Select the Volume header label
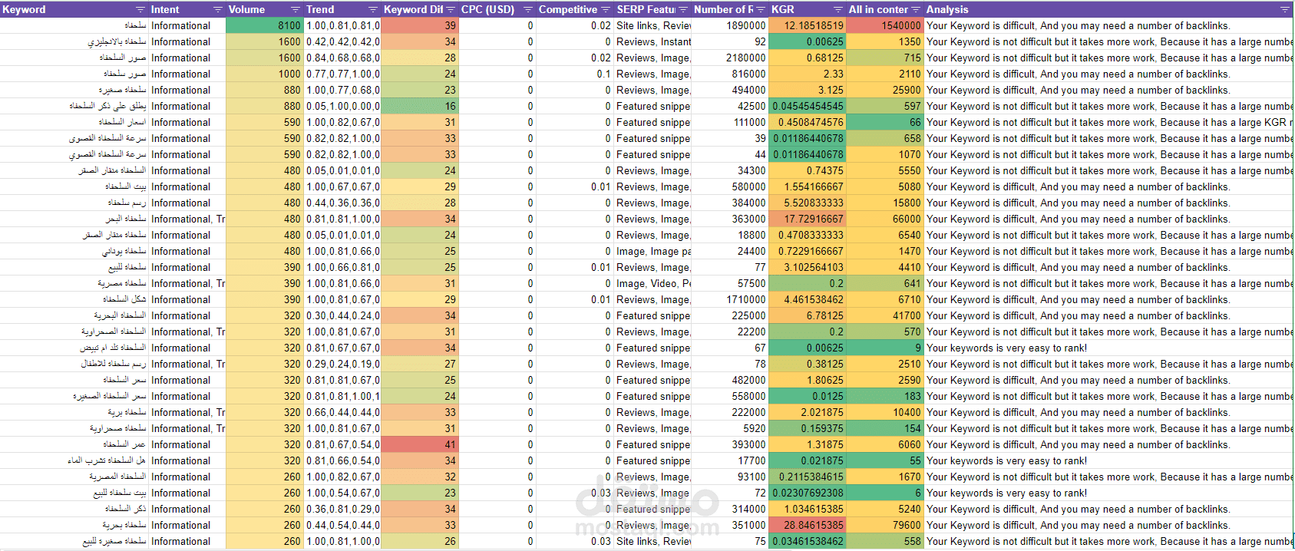 pyautogui.click(x=246, y=9)
